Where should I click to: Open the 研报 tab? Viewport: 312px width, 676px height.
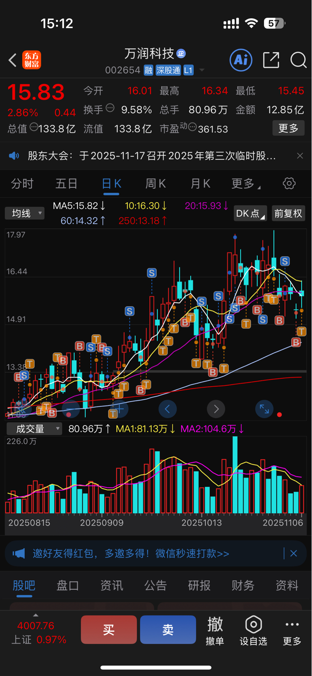pyautogui.click(x=199, y=585)
